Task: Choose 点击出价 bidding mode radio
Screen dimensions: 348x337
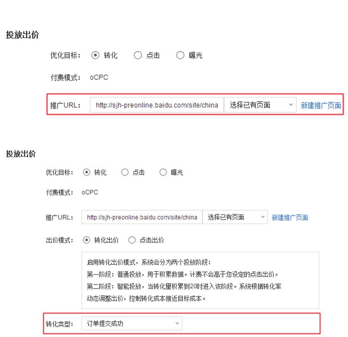Action: (132, 240)
